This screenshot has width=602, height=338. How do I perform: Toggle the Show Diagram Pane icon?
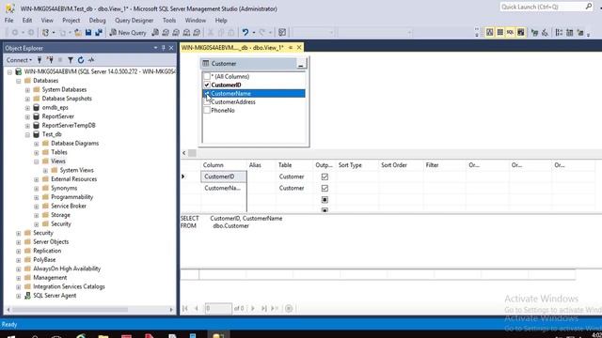pyautogui.click(x=489, y=33)
